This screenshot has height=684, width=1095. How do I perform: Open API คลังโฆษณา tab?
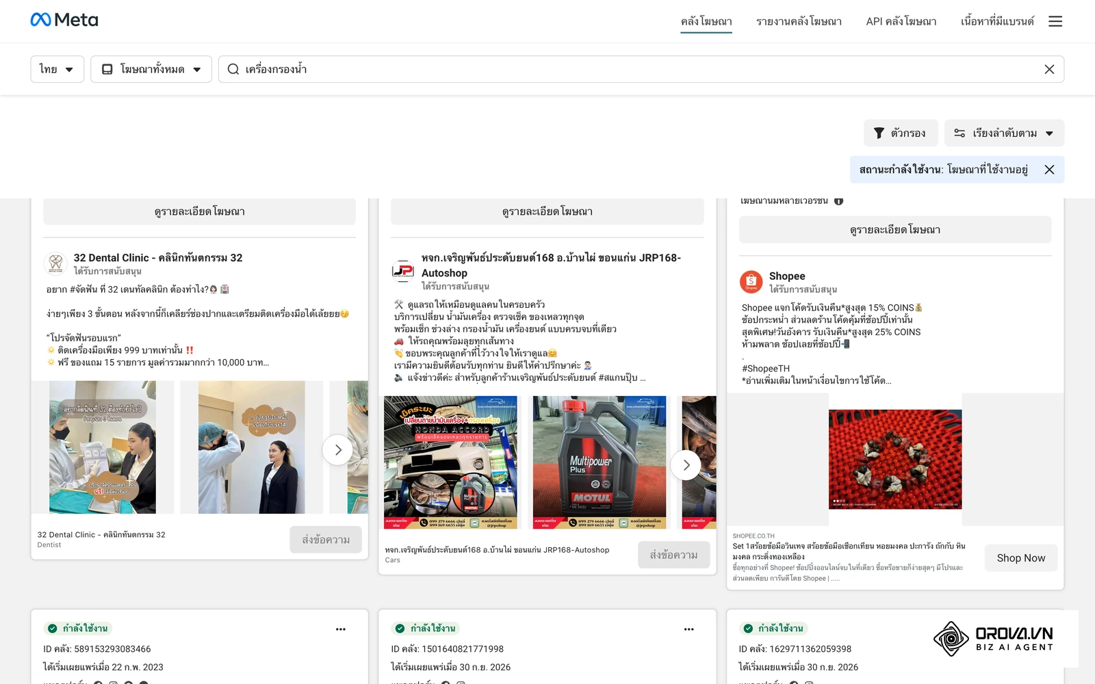tap(901, 21)
